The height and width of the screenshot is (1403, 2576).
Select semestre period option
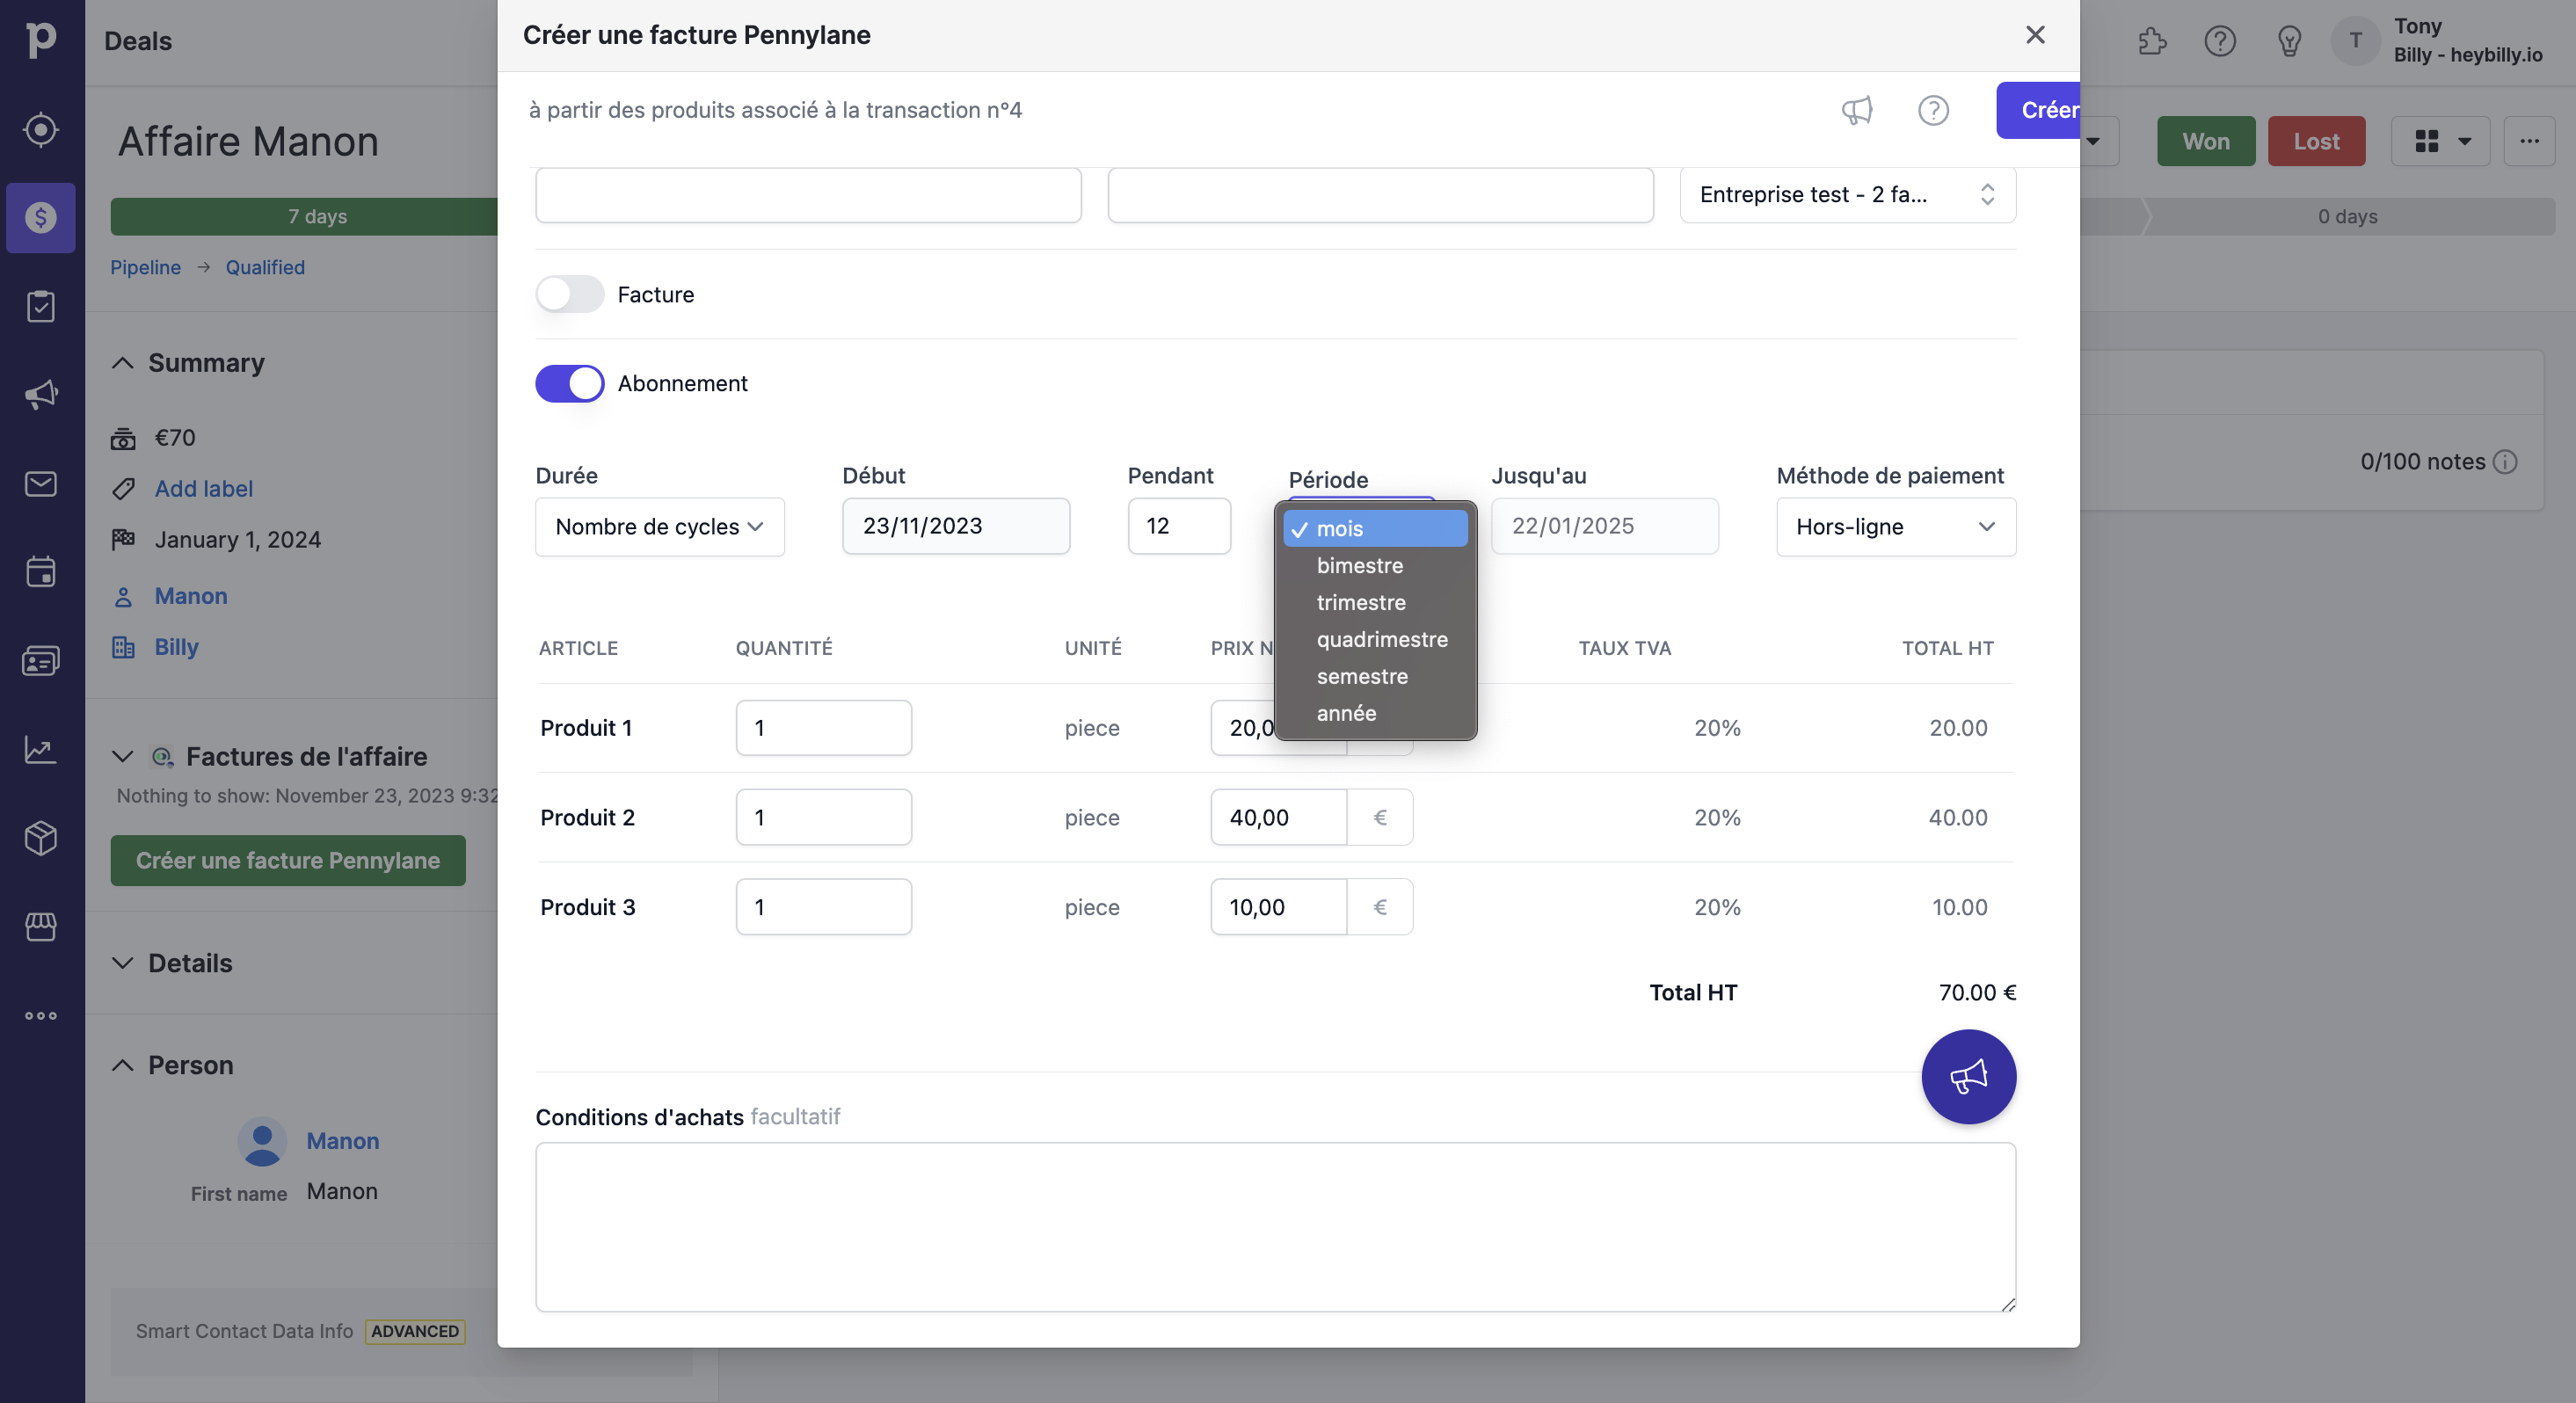coord(1375,676)
